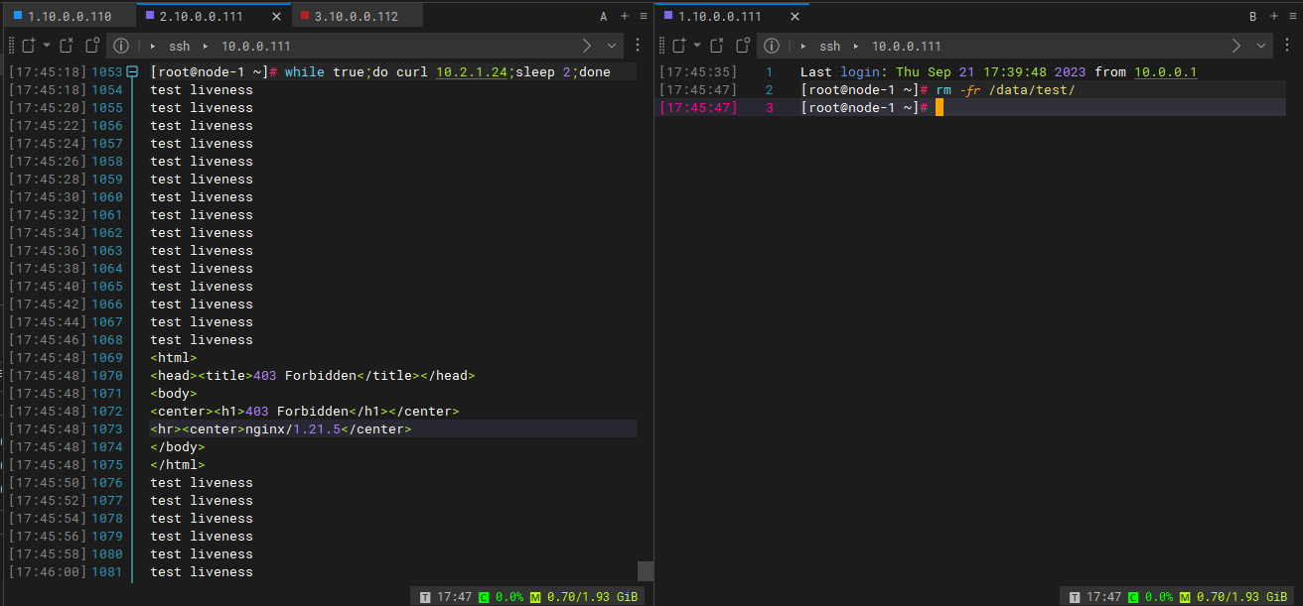Click the right toolbar drag grip handle
This screenshot has width=1303, height=606.
pos(662,46)
